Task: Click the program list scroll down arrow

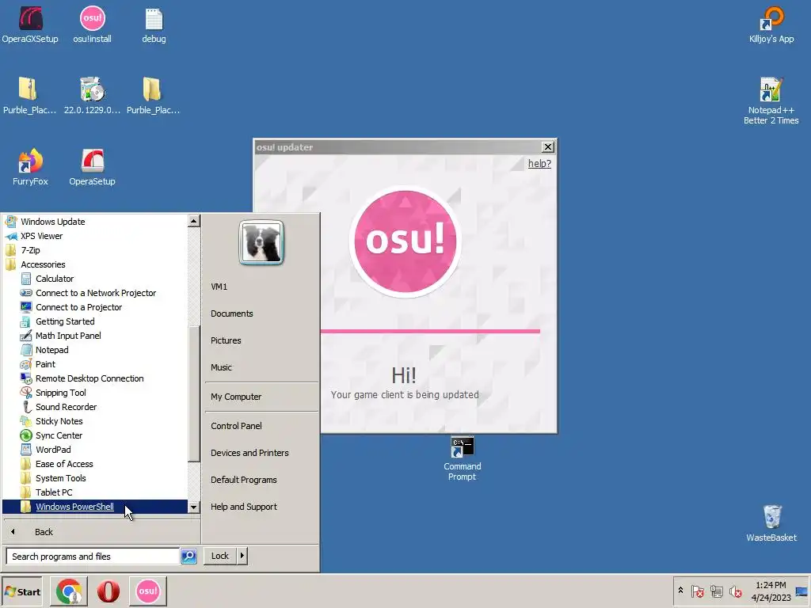Action: point(193,507)
